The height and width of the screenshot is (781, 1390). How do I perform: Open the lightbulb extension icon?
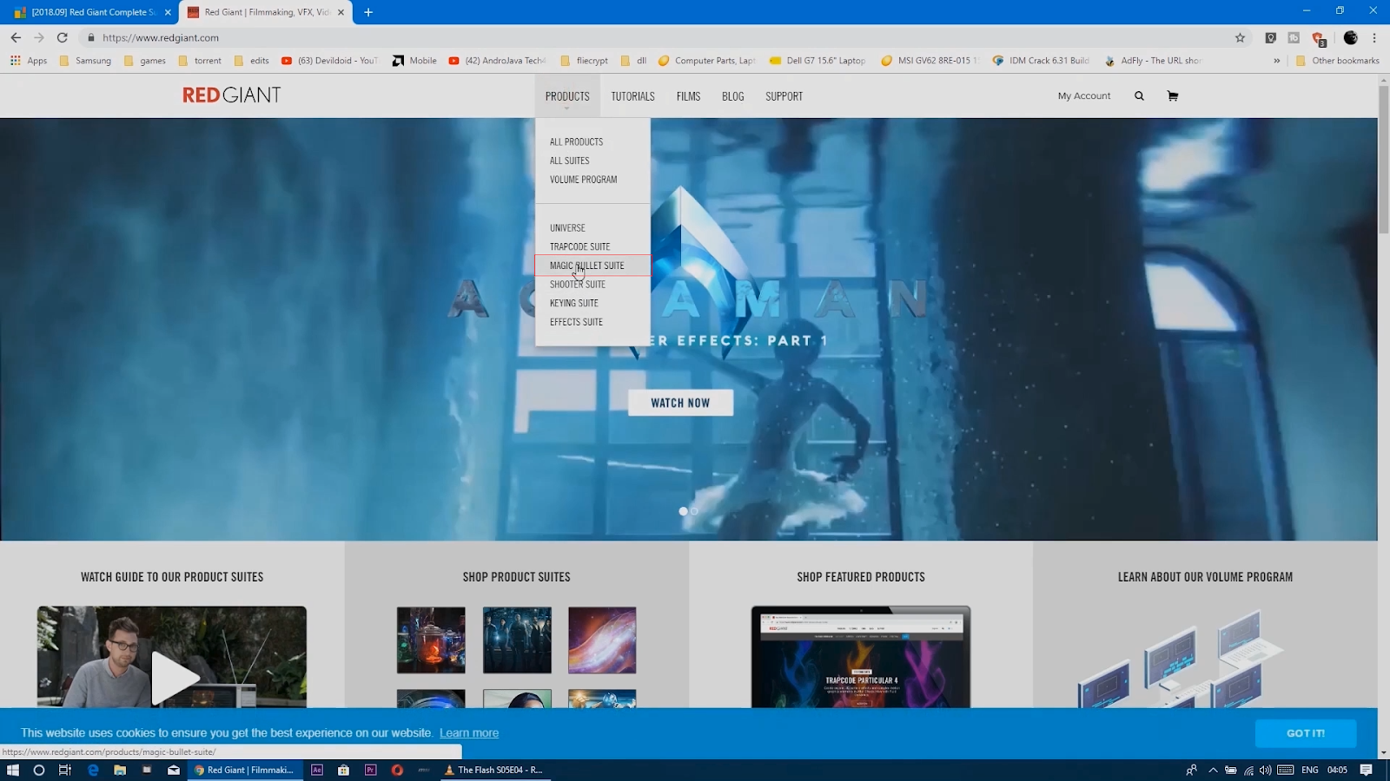click(x=1270, y=37)
